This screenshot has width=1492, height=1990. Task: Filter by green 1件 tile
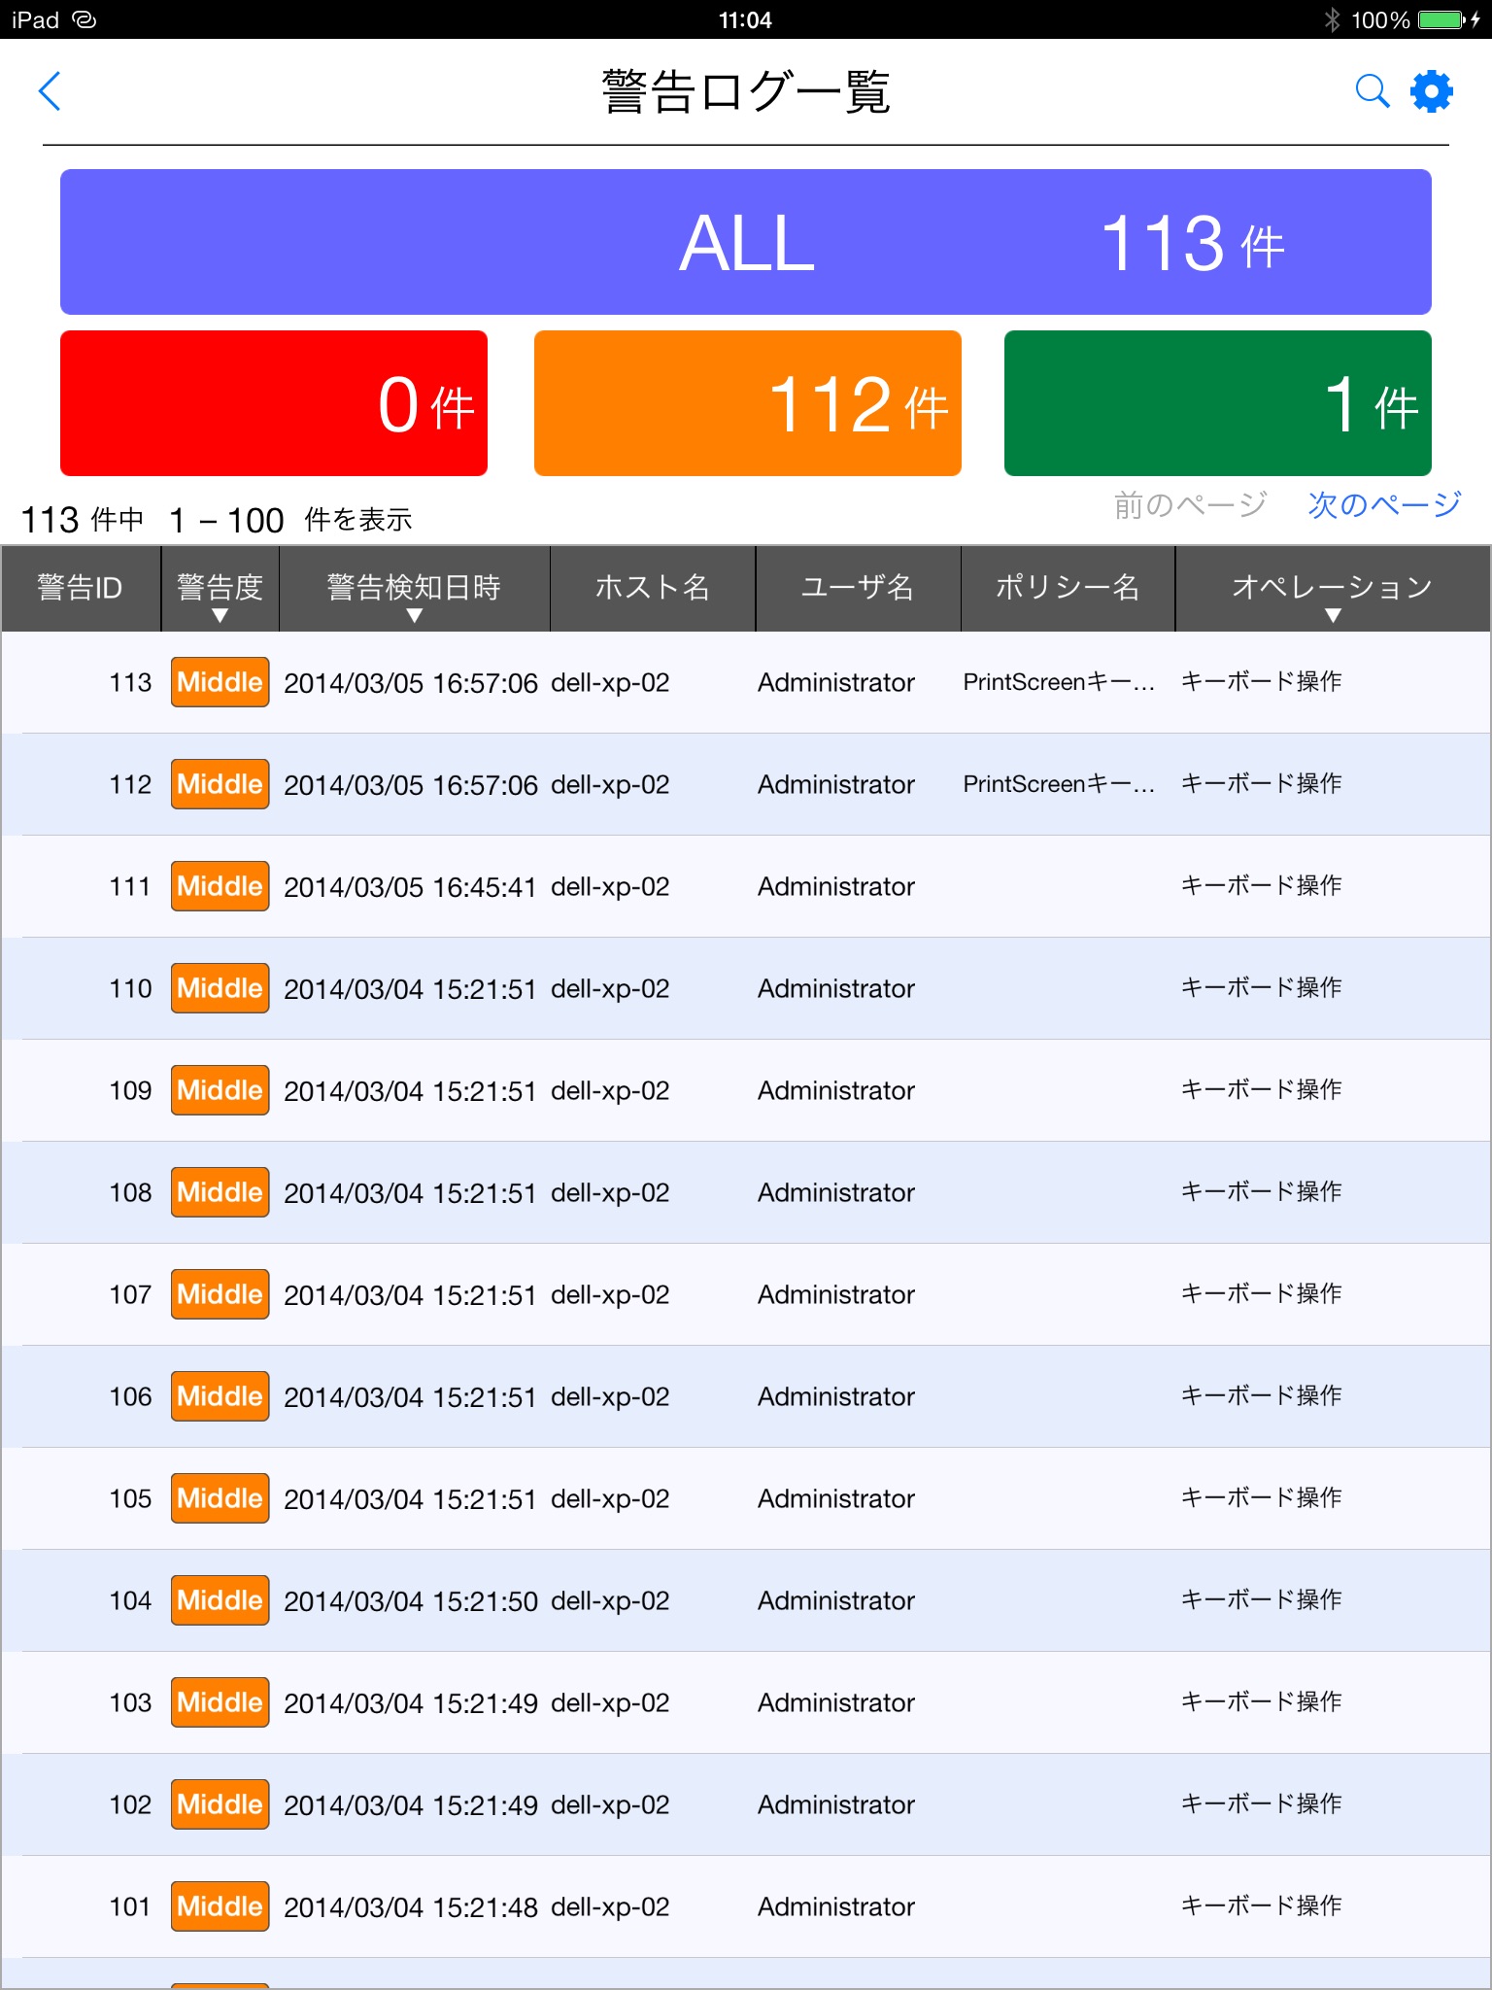[1218, 403]
